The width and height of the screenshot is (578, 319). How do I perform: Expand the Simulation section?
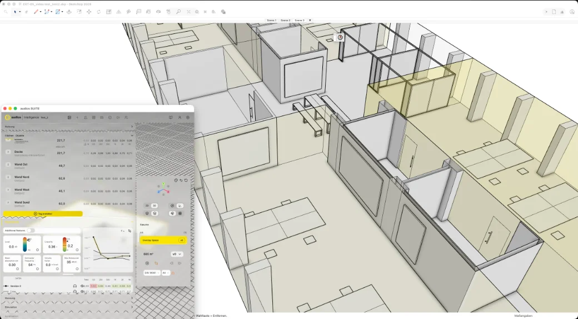[x=68, y=307]
